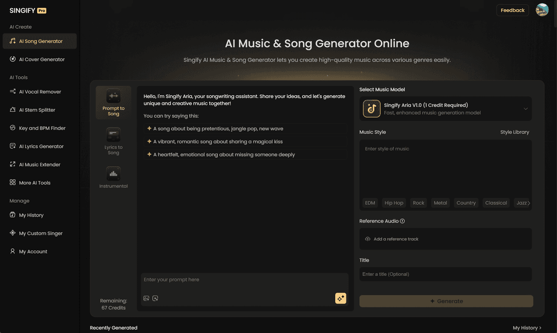Click the image upload icon below the prompt
557x333 pixels.
click(x=146, y=298)
